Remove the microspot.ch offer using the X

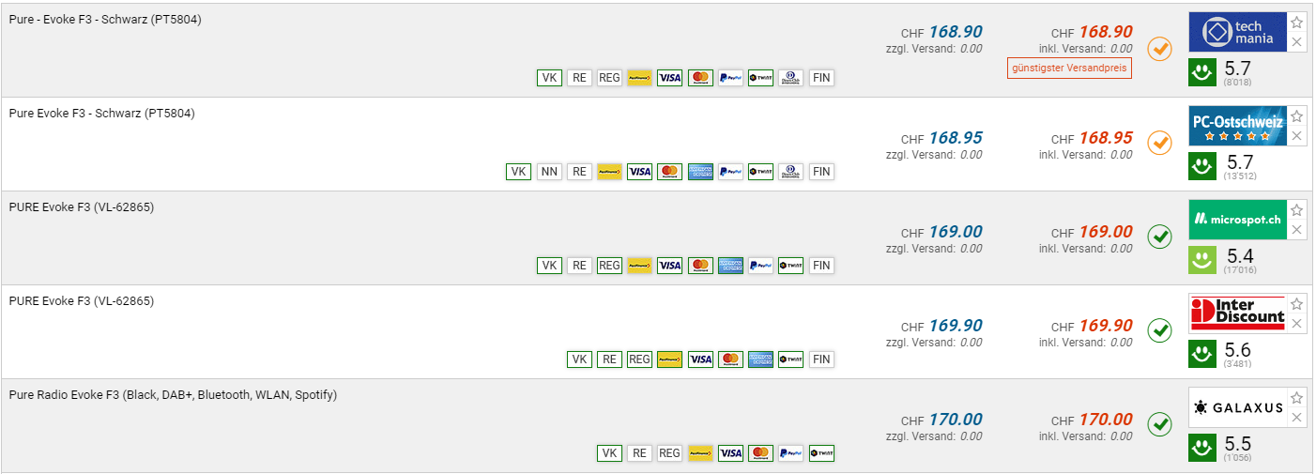(x=1296, y=230)
